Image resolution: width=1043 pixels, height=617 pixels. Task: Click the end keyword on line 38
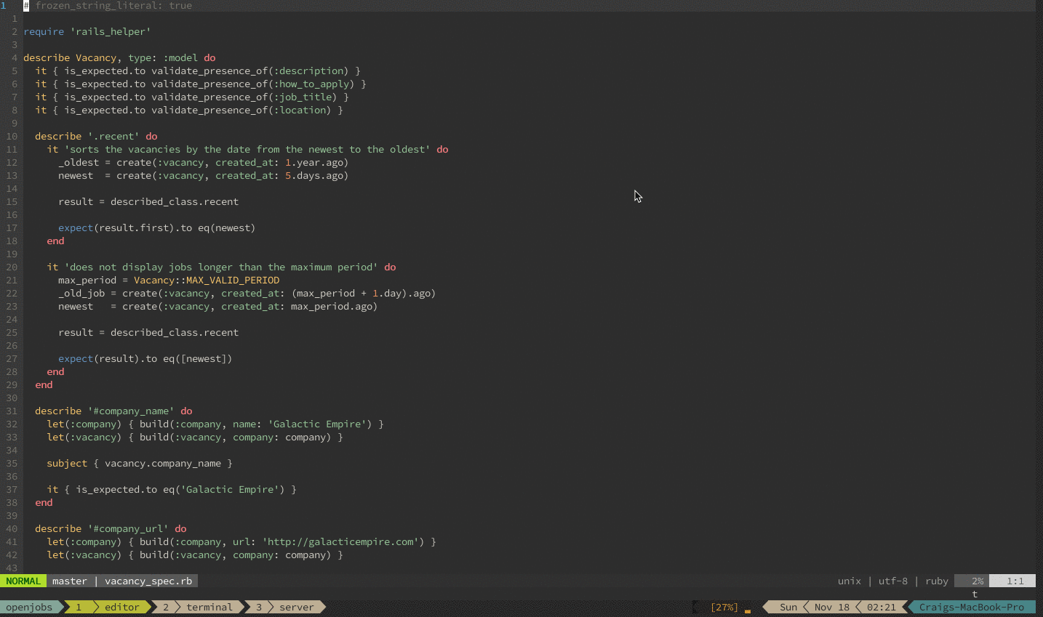(44, 503)
